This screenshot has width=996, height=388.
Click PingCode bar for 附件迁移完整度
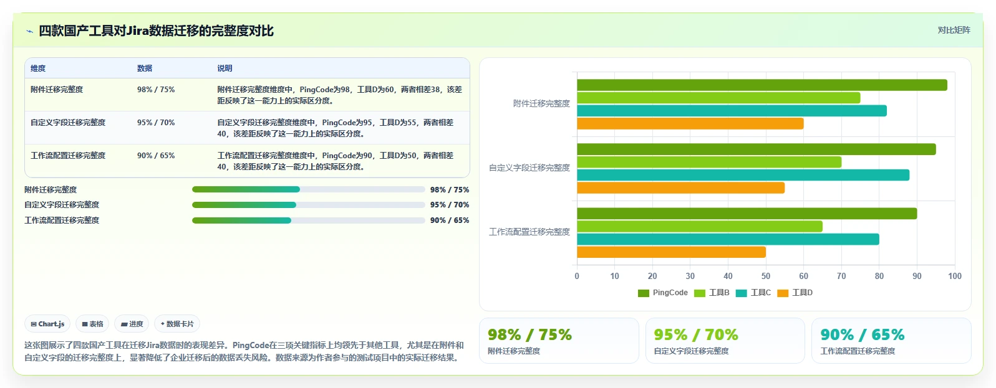[x=762, y=85]
